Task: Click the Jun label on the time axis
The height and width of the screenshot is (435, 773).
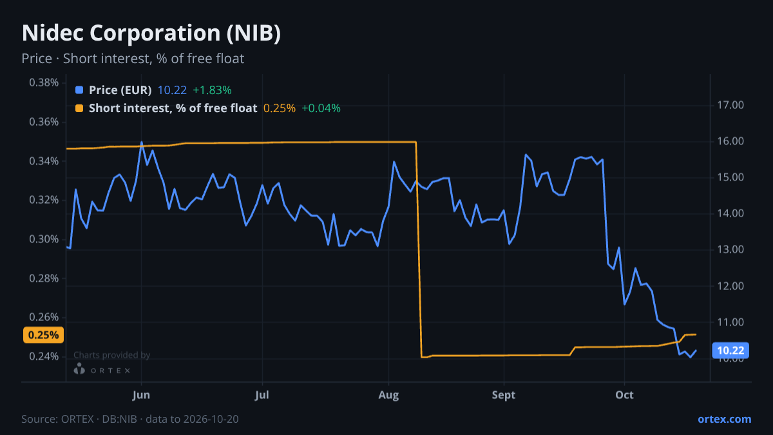Action: click(141, 395)
